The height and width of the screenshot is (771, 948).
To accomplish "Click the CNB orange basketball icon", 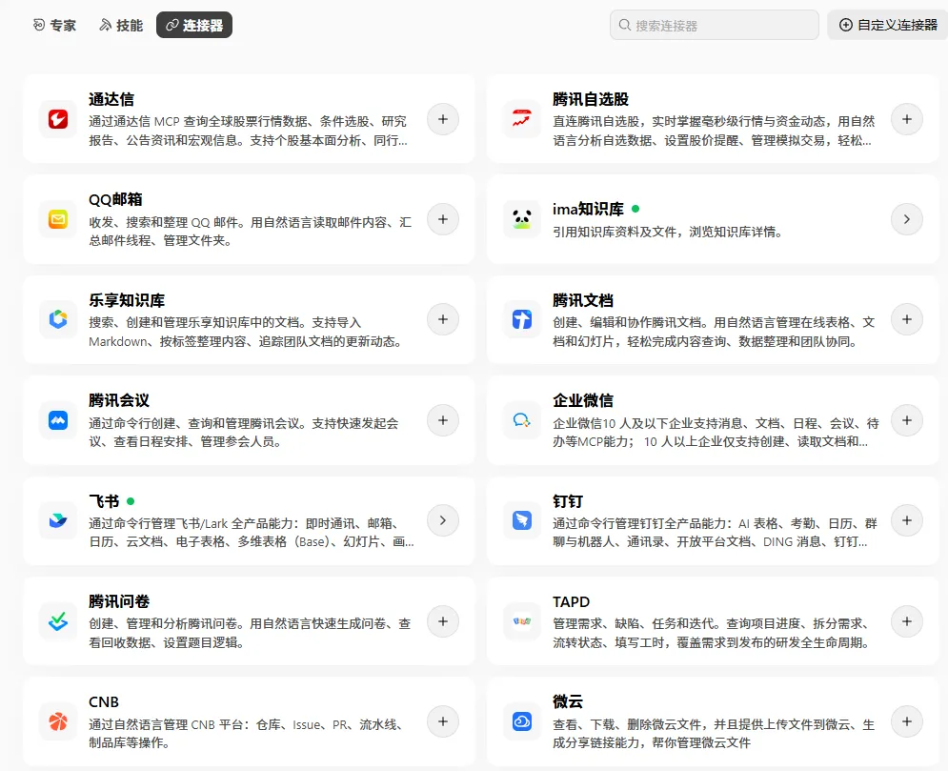I will point(58,721).
